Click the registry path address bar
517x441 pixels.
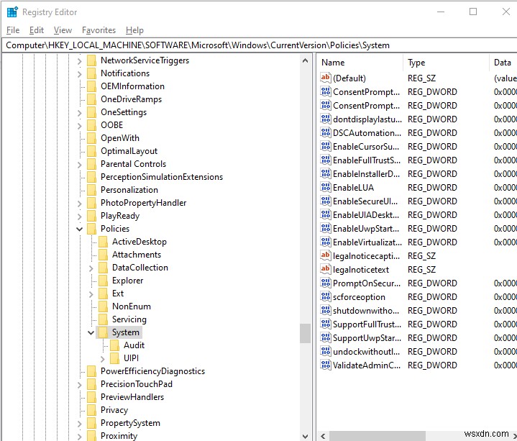[x=260, y=45]
